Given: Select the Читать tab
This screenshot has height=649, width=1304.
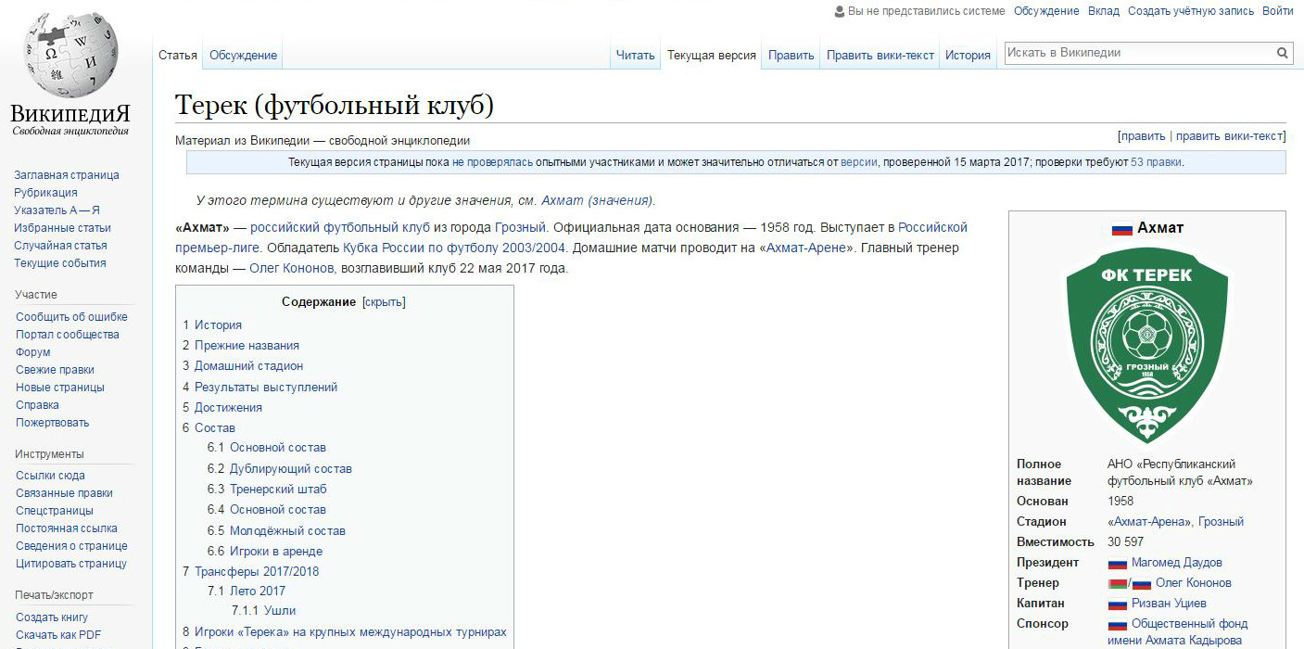Looking at the screenshot, I should [636, 55].
